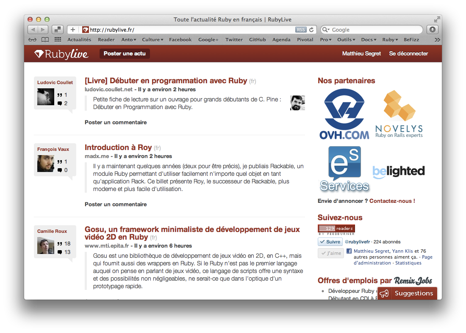Toggle the 129 readers FeedBurner chicklet
466x333 pixels.
point(336,229)
